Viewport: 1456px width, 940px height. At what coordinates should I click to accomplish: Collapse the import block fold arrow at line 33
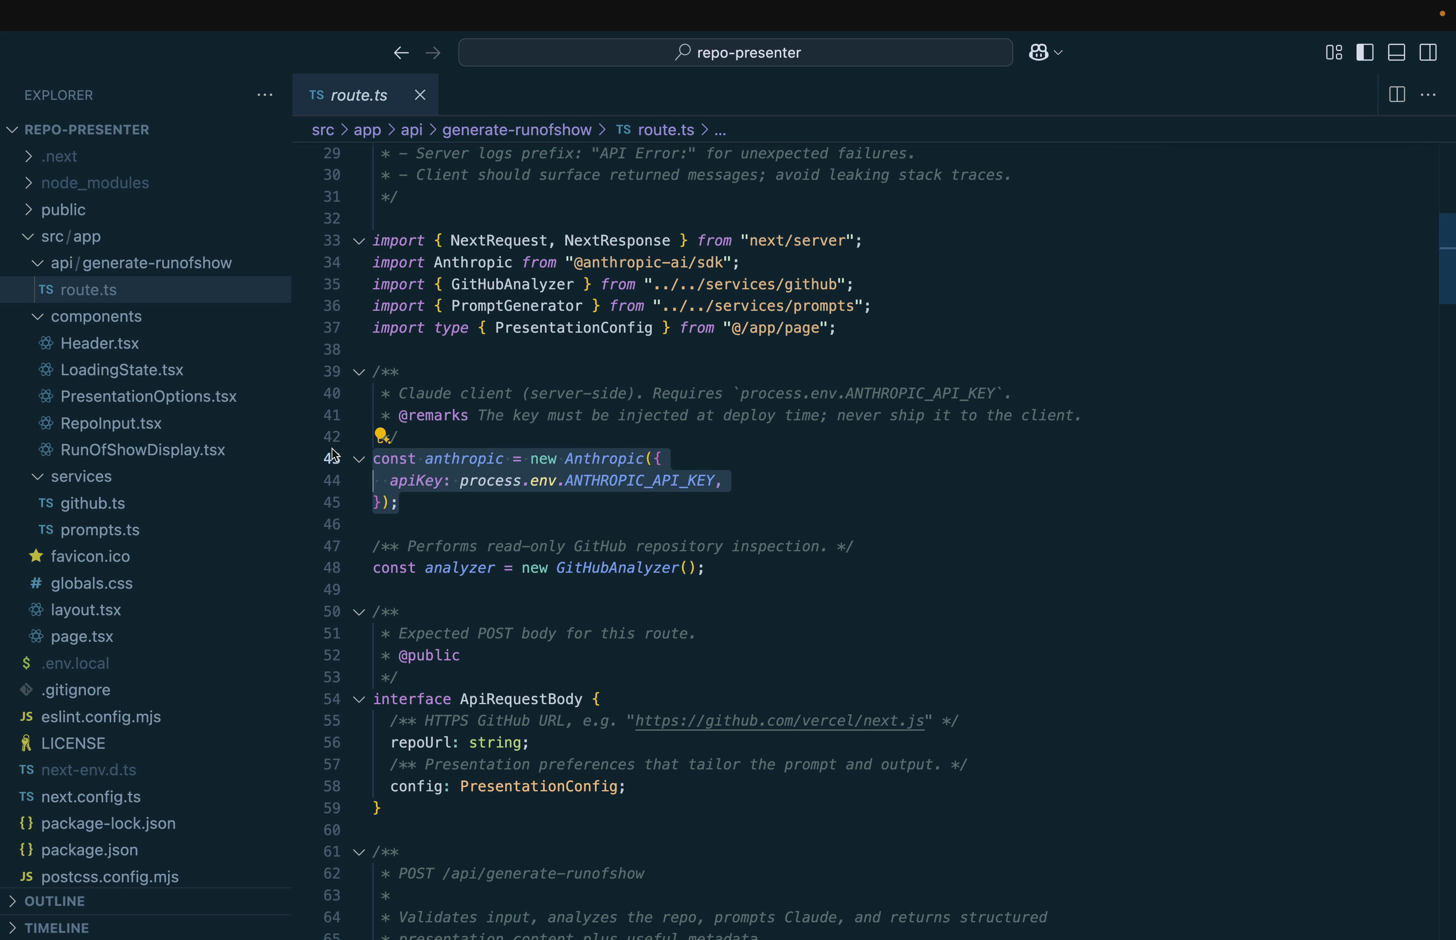(x=359, y=241)
